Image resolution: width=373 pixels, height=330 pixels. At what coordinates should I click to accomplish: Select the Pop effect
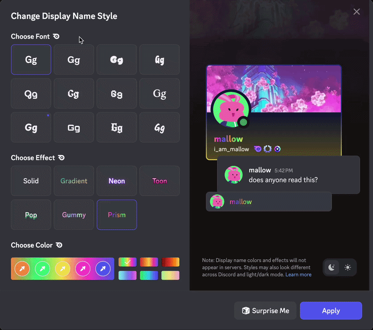31,215
